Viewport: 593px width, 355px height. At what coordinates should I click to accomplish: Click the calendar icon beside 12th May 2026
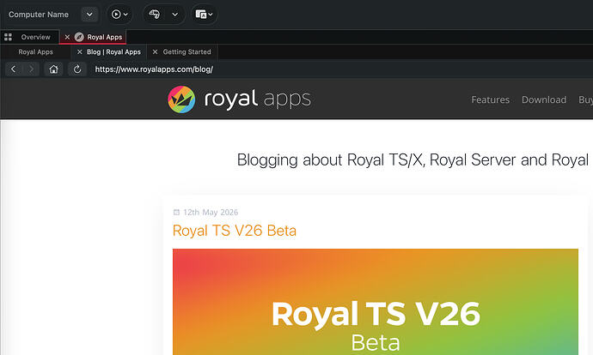(176, 212)
